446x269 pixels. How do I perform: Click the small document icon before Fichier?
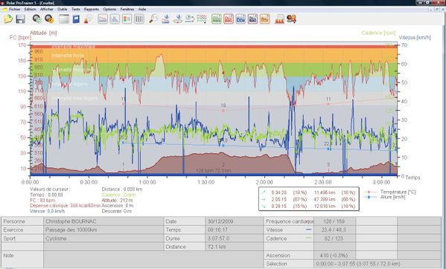pyautogui.click(x=4, y=9)
